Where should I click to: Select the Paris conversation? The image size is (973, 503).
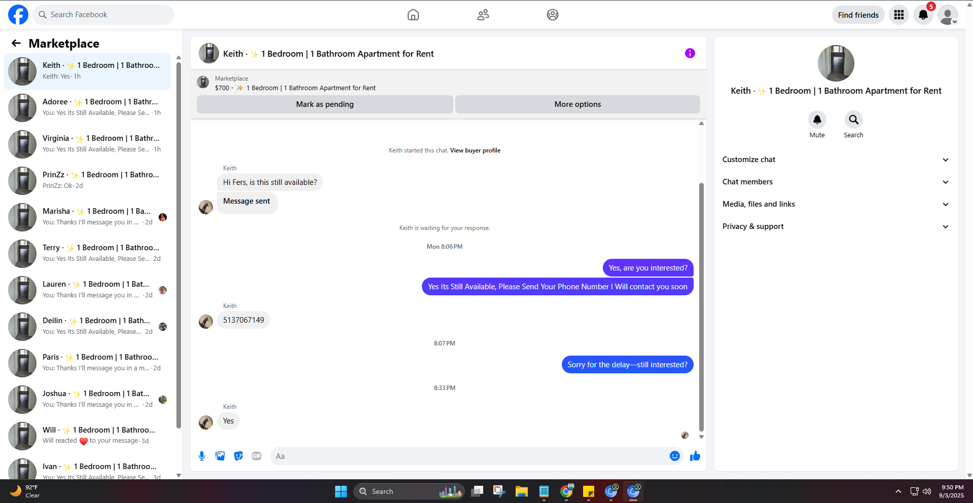tap(88, 363)
